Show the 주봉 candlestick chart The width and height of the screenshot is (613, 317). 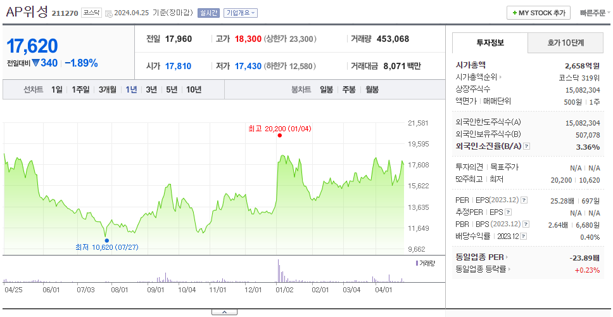tap(349, 89)
